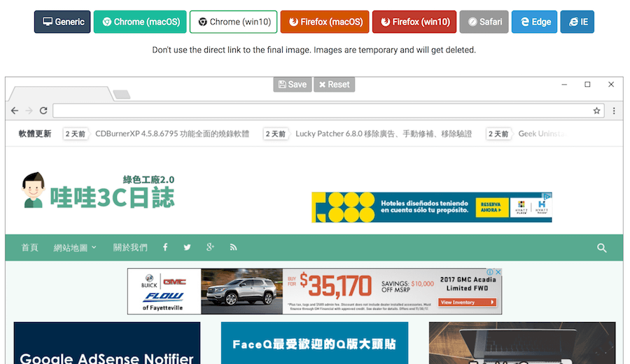Screen dimensions: 630x364
Task: Expand the 網站地圖 dropdown menu
Action: [75, 248]
